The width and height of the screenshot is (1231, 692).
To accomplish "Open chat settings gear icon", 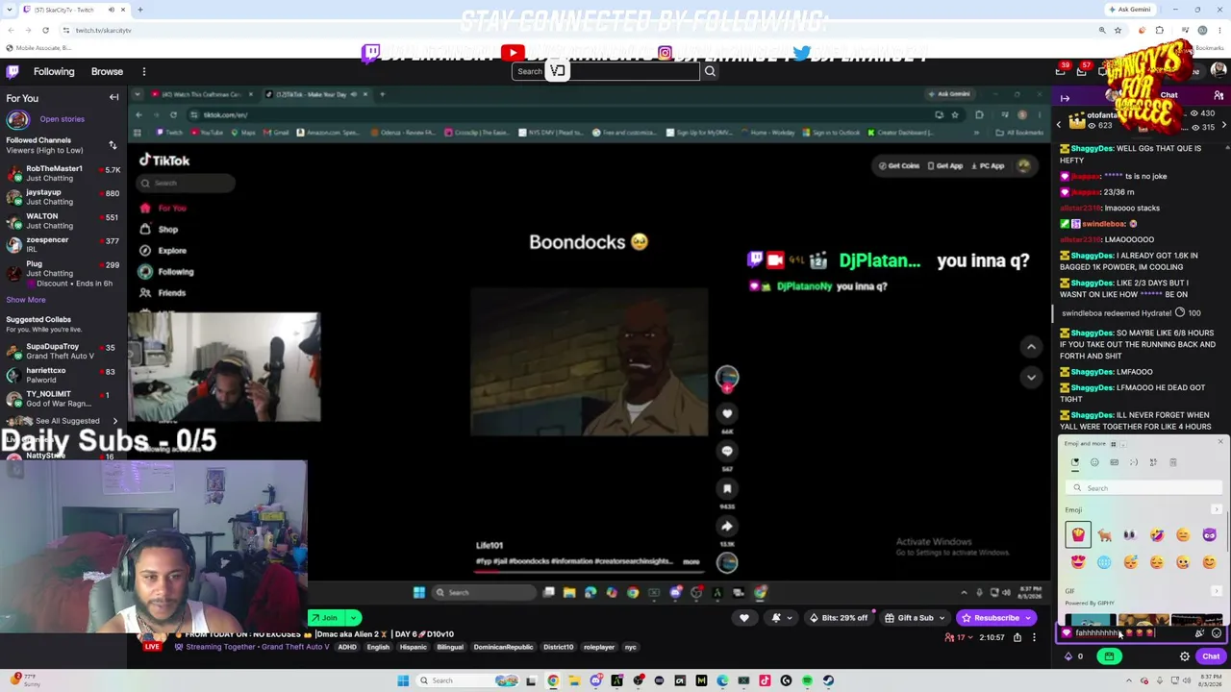I will point(1185,656).
